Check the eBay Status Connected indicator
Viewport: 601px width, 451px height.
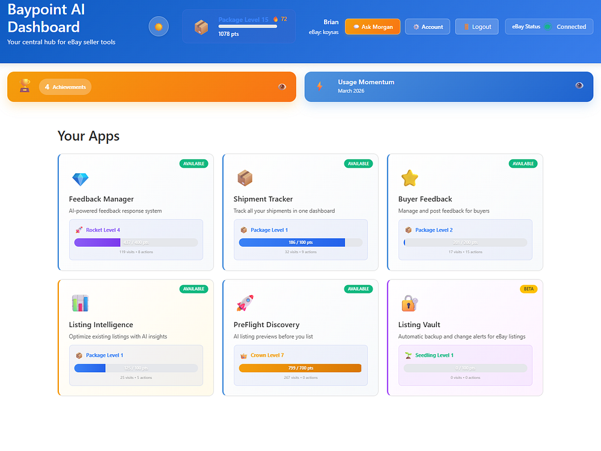pos(549,26)
